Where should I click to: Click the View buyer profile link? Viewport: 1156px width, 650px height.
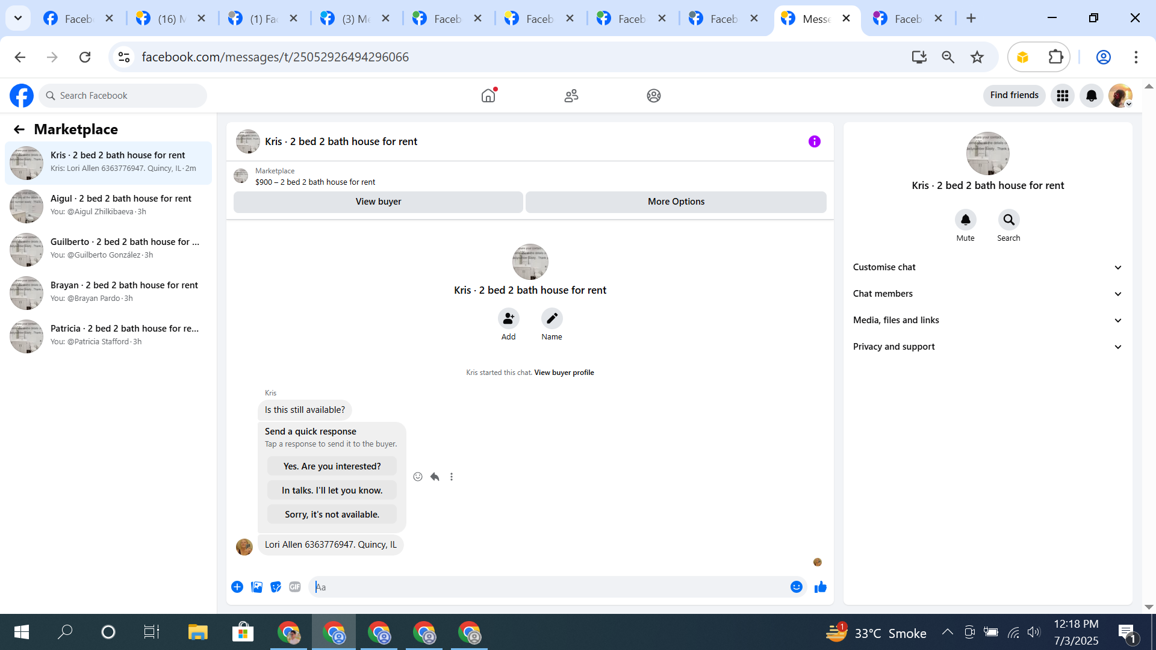pyautogui.click(x=564, y=373)
